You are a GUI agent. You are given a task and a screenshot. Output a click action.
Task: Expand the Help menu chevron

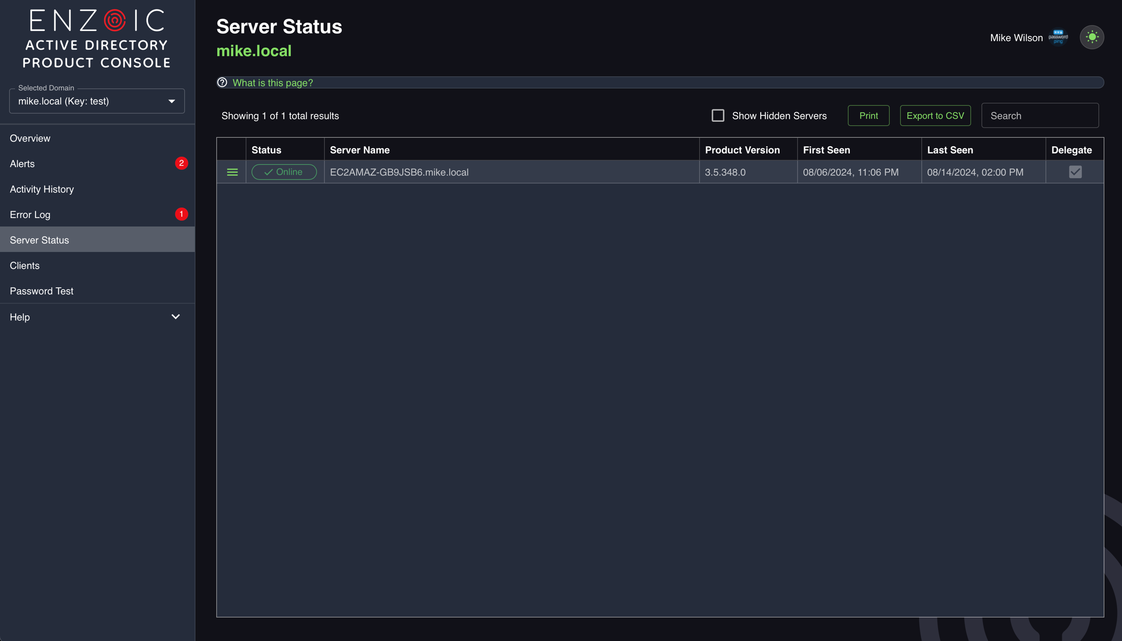[x=175, y=317]
